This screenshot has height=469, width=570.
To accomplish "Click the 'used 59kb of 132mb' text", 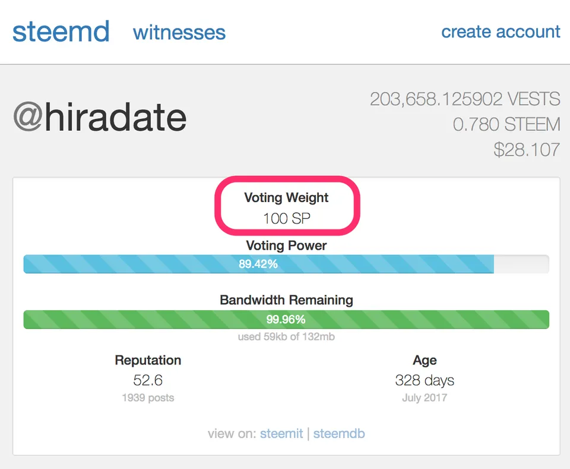I will coord(286,337).
